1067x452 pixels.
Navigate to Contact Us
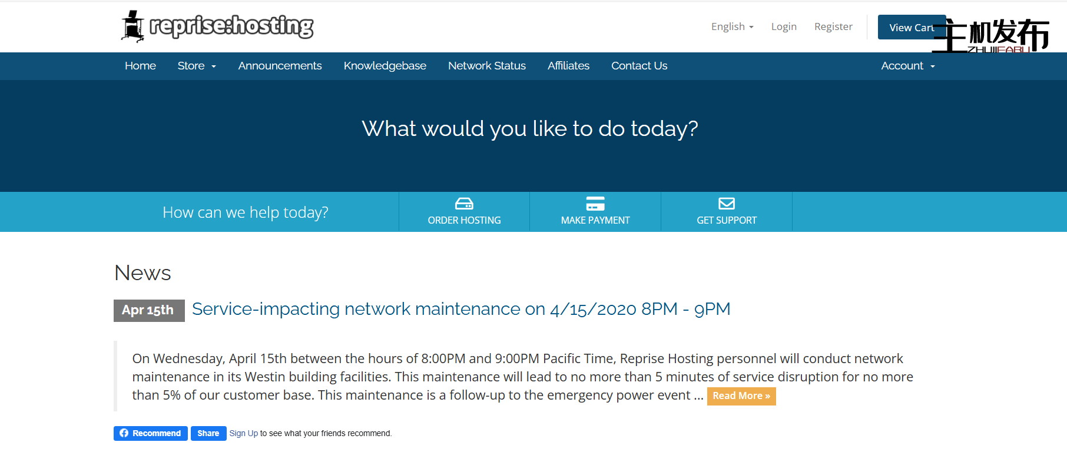click(639, 66)
